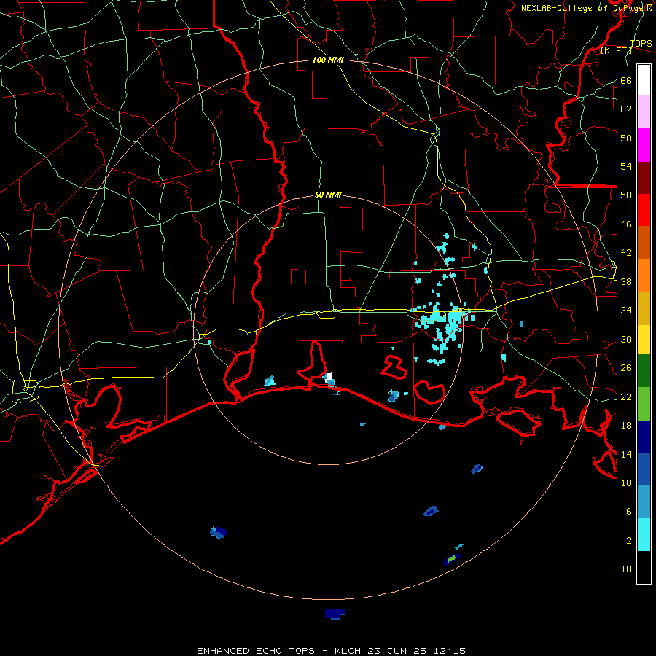The width and height of the screenshot is (656, 656).
Task: Click the 22 value on the legend
Action: (626, 397)
